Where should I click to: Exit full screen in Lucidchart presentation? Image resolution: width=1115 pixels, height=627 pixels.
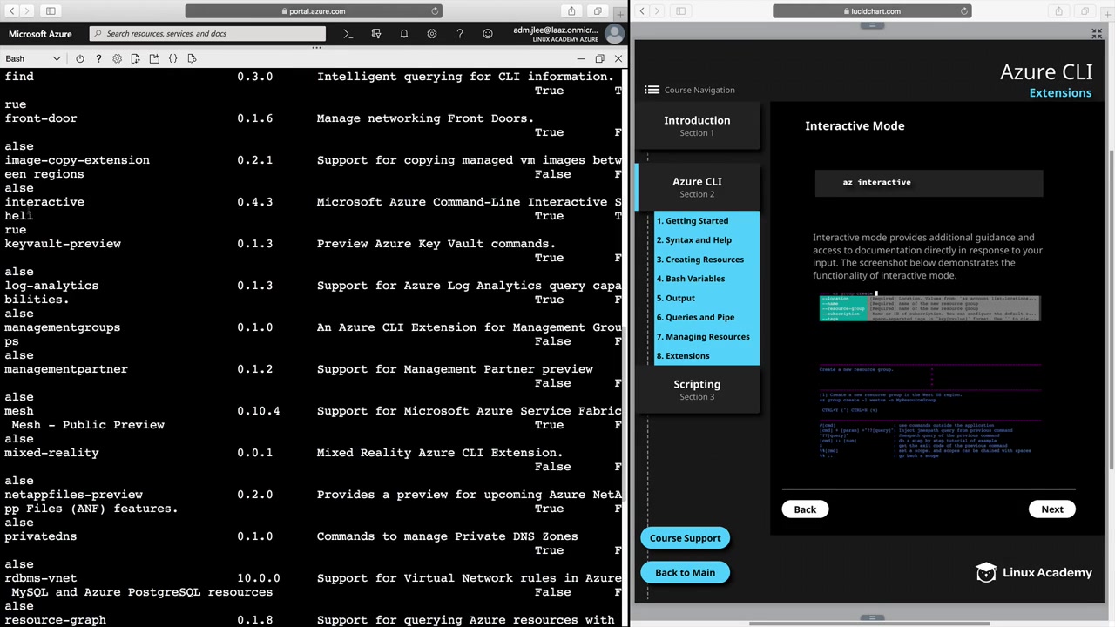point(1097,34)
